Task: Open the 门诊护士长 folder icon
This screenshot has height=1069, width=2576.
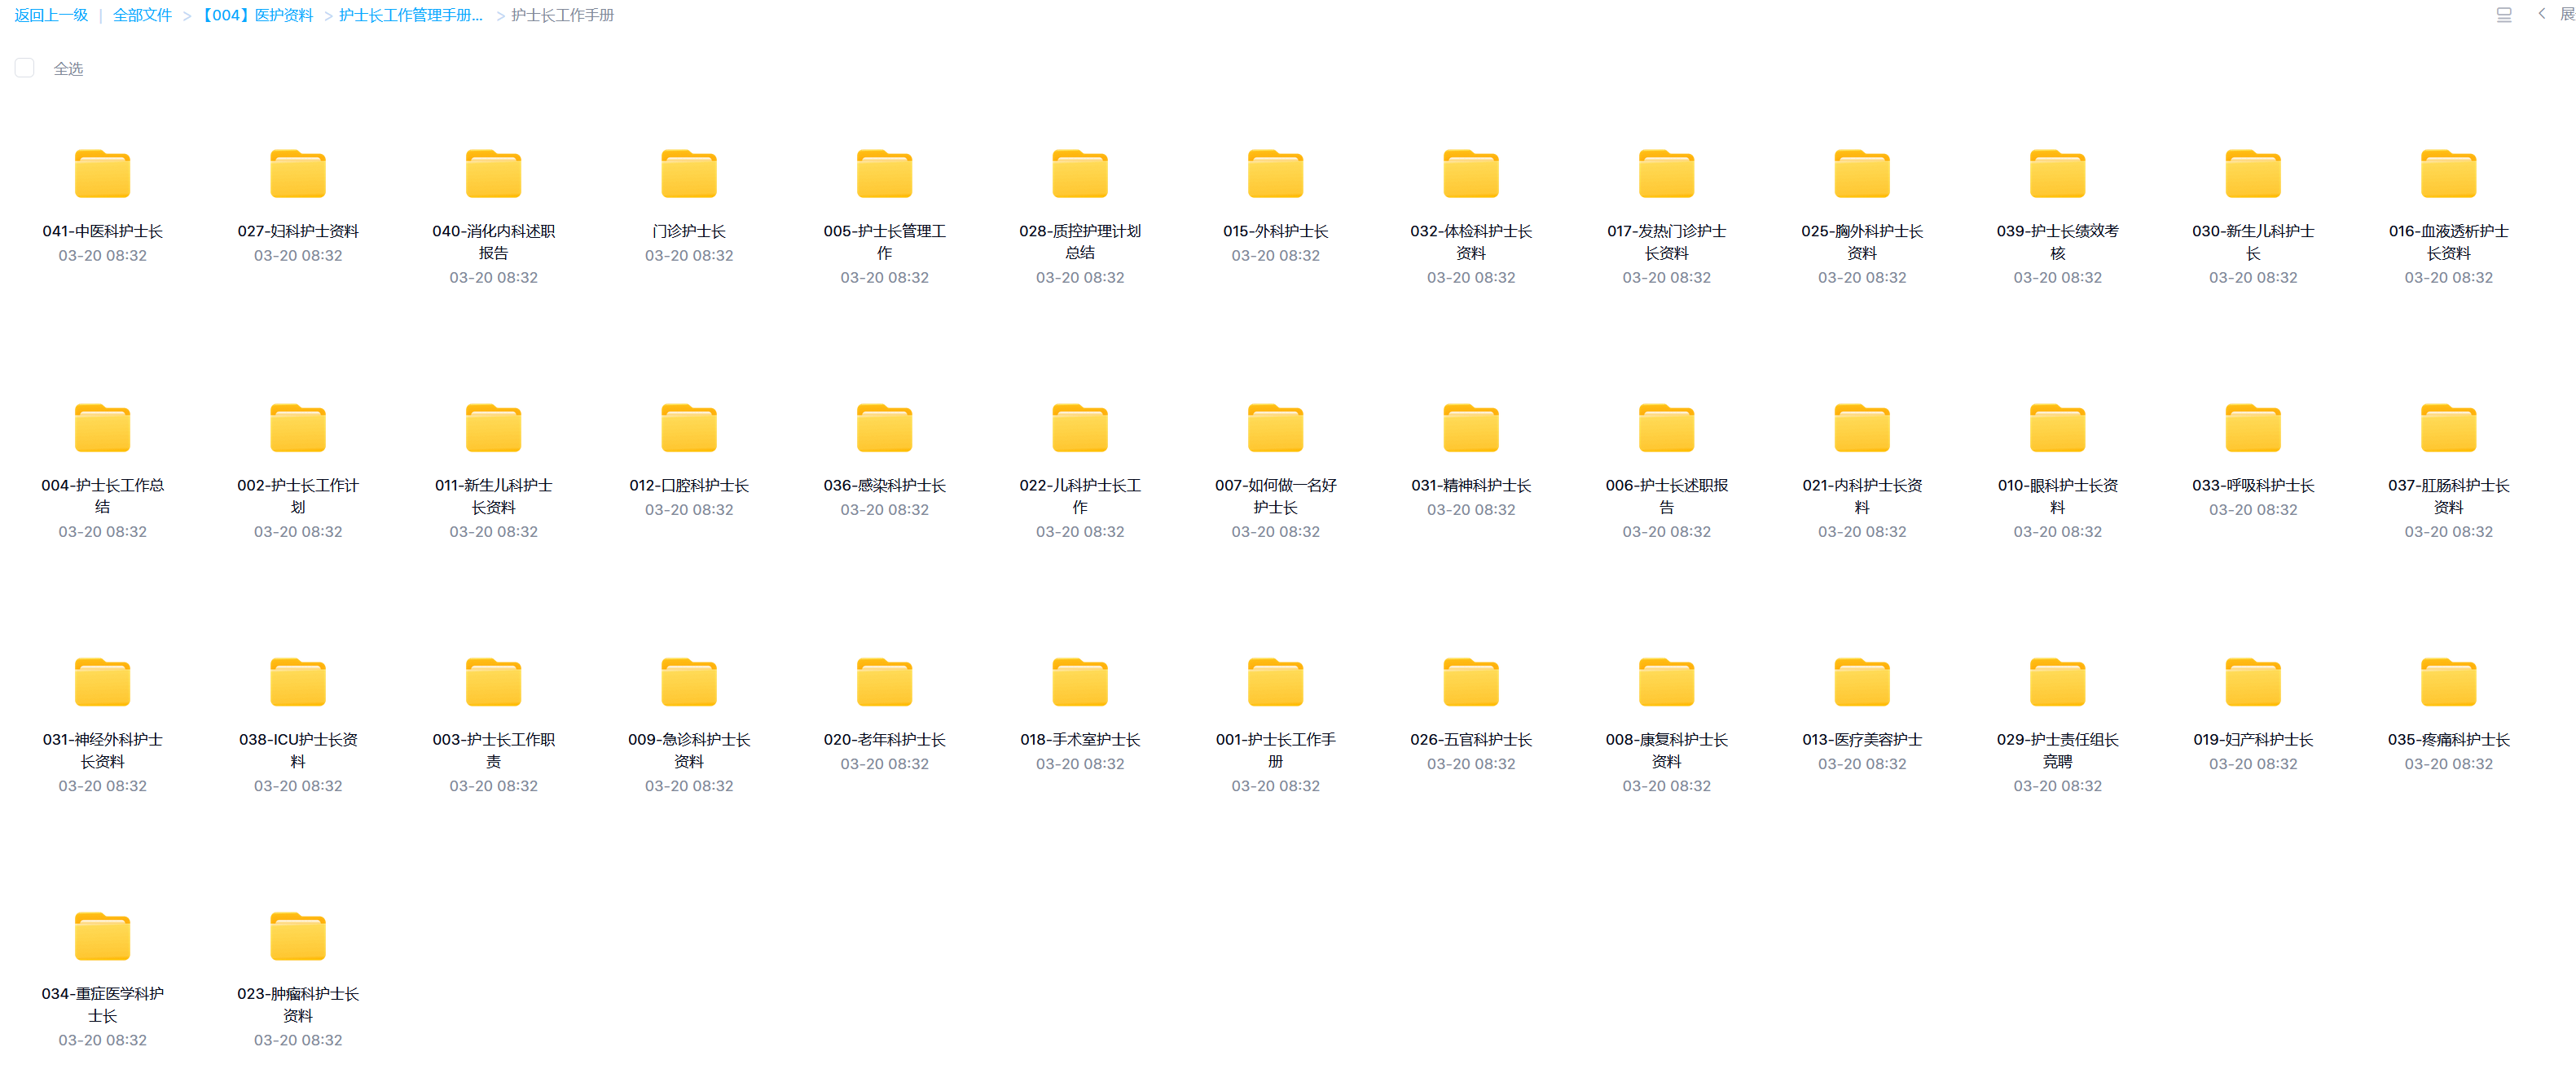Action: coord(689,176)
